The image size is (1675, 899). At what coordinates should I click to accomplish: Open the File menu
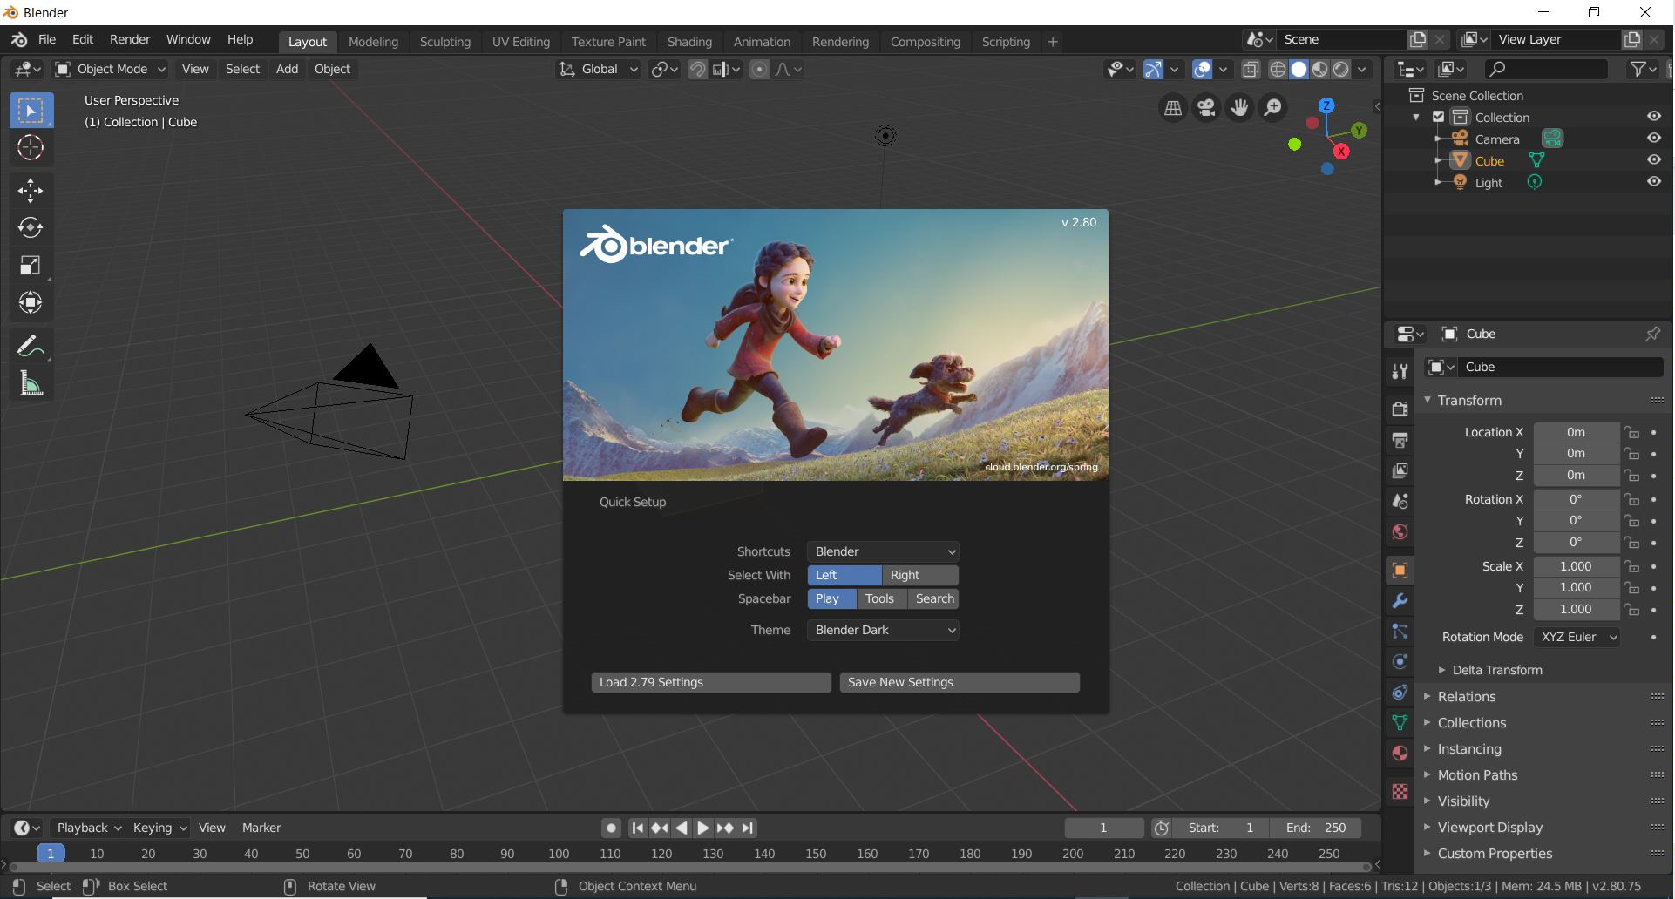(x=47, y=39)
